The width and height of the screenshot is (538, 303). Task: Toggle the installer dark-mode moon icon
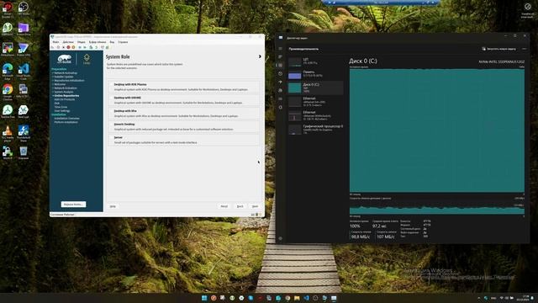click(260, 56)
